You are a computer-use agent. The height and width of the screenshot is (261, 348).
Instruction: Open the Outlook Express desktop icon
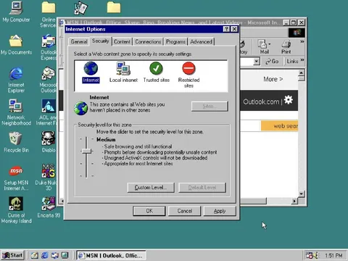tap(49, 47)
